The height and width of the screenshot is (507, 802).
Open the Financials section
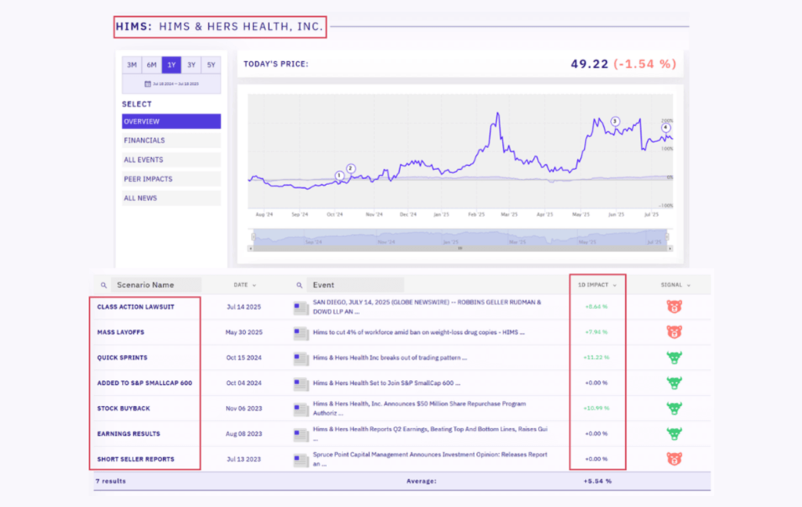(x=172, y=140)
